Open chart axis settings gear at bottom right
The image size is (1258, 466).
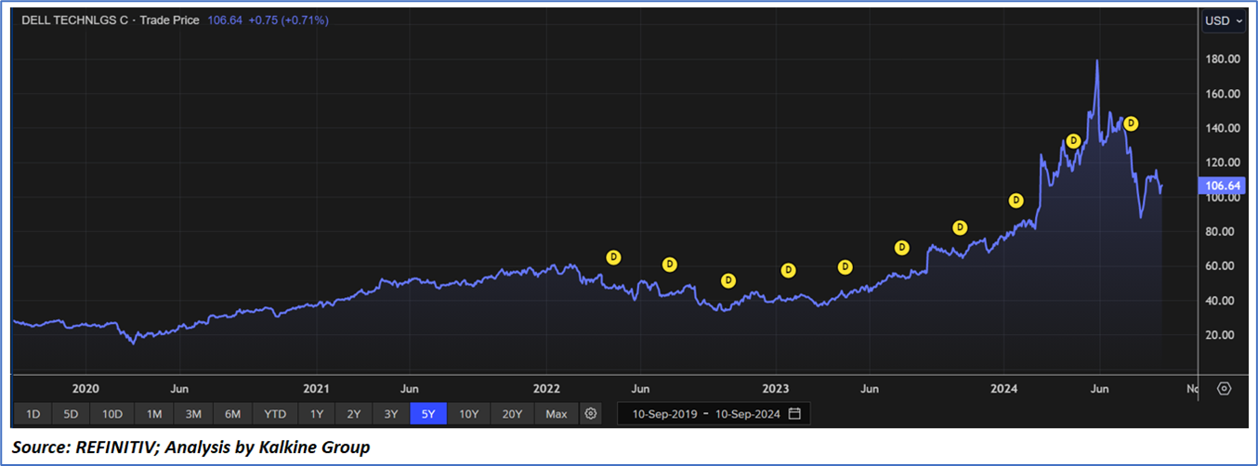pos(1225,388)
